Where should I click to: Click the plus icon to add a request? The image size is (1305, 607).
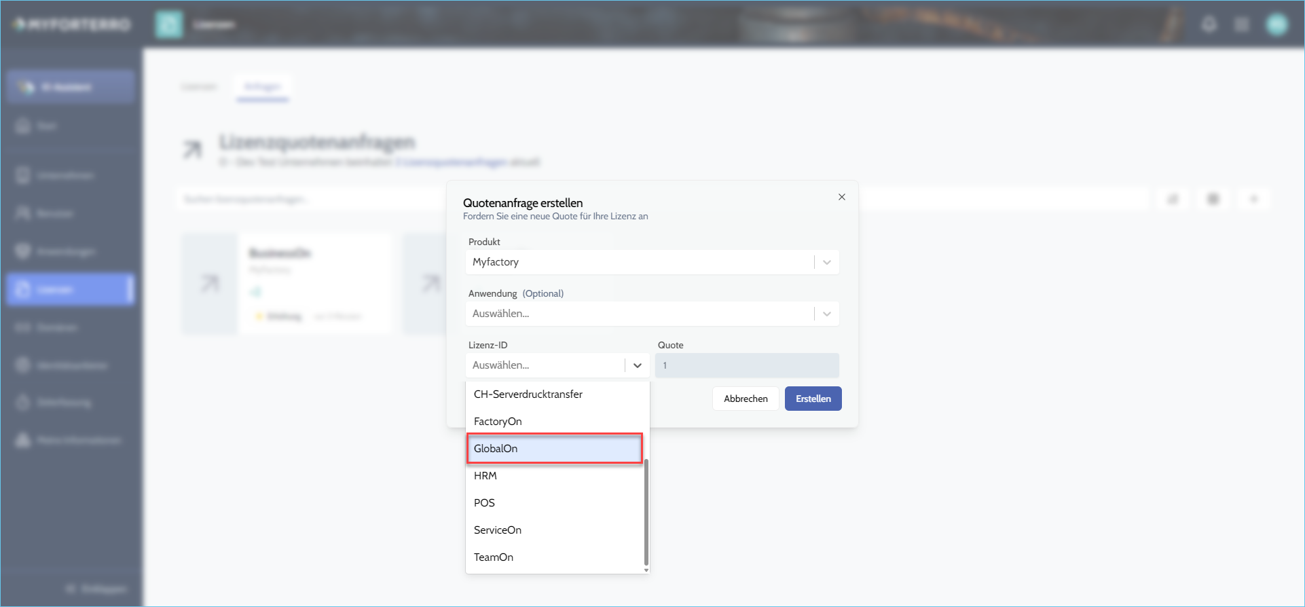tap(1254, 199)
